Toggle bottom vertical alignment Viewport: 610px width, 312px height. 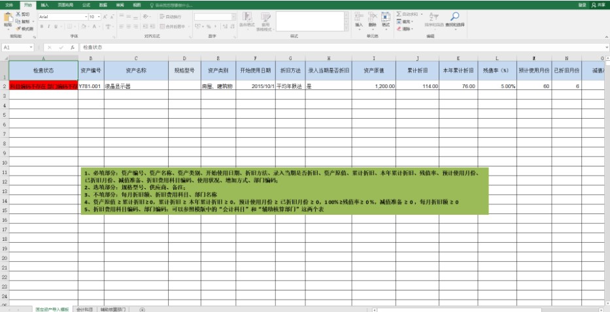[x=135, y=18]
